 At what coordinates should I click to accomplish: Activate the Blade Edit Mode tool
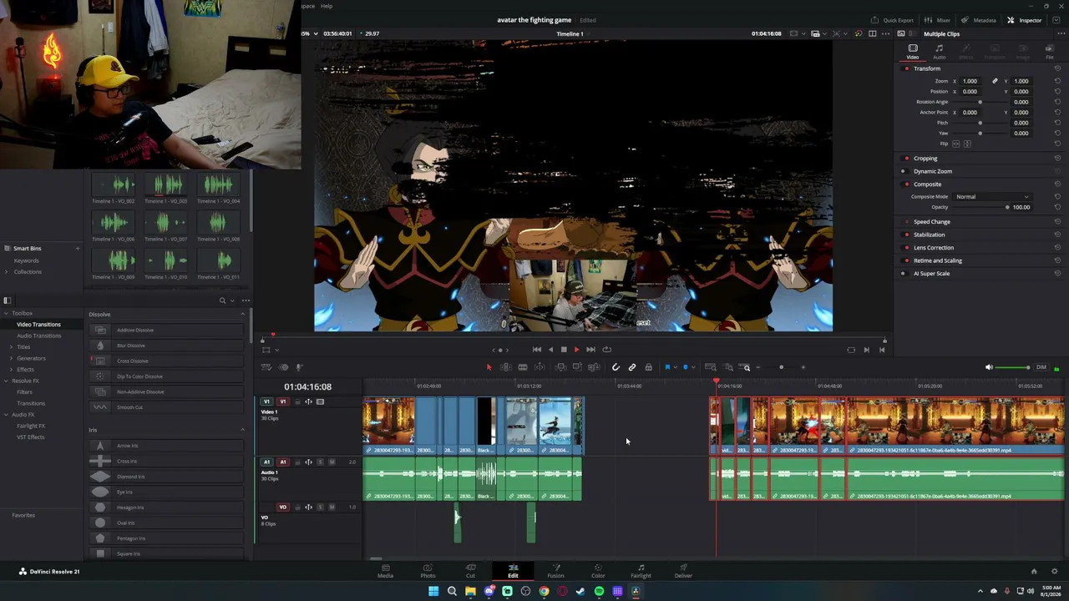[x=523, y=367]
